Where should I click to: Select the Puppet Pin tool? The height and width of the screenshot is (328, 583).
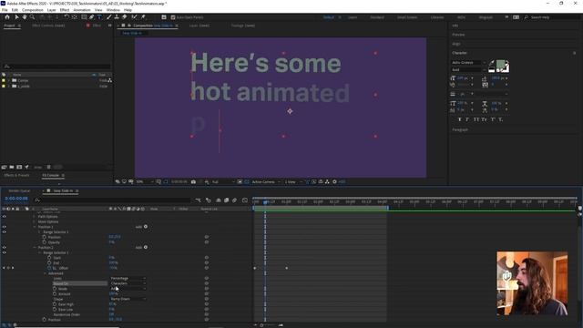143,17
